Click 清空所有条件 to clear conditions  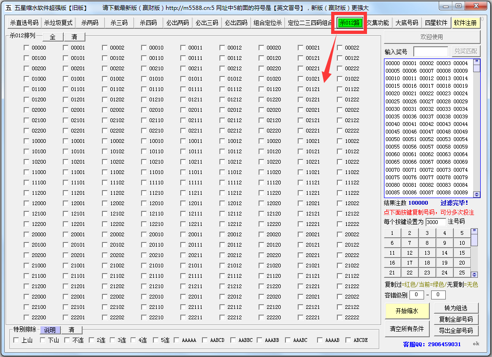tap(407, 328)
